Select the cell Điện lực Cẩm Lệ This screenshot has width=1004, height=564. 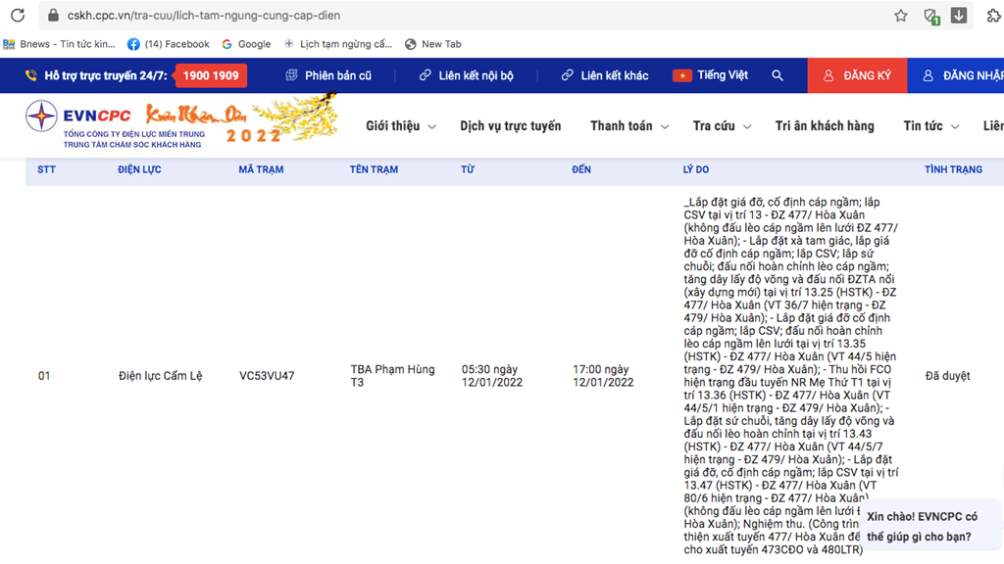pyautogui.click(x=160, y=376)
